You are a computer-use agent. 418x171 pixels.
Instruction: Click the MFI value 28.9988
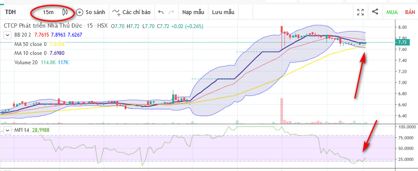(41, 130)
